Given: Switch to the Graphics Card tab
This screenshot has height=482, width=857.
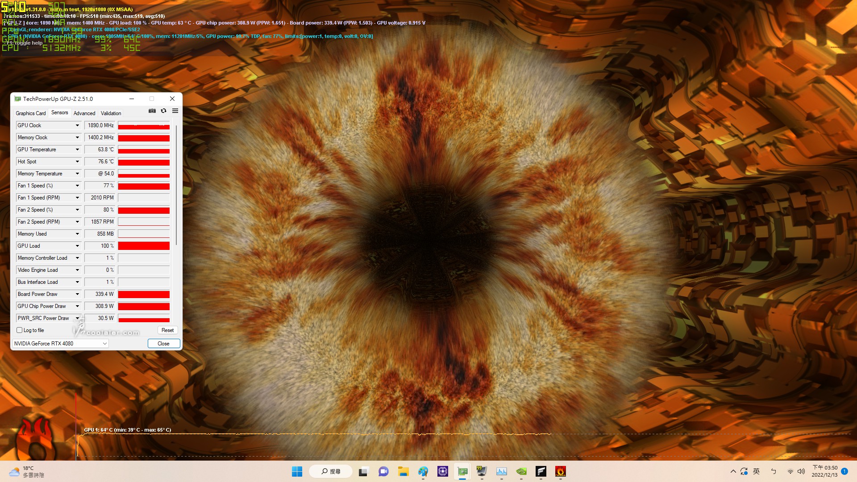Looking at the screenshot, I should (x=31, y=113).
